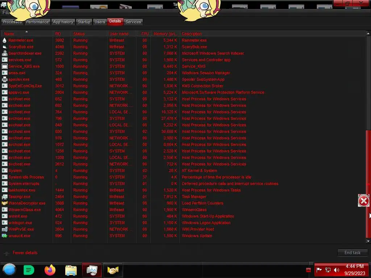Click the spoolsv.exe printer icon

(x=4, y=79)
